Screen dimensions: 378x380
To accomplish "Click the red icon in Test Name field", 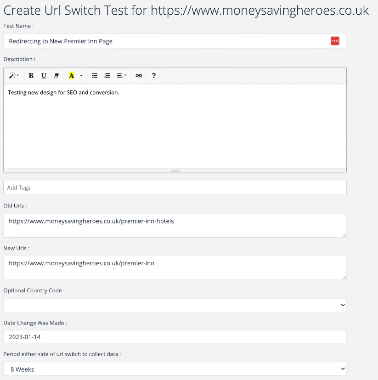I will click(335, 41).
